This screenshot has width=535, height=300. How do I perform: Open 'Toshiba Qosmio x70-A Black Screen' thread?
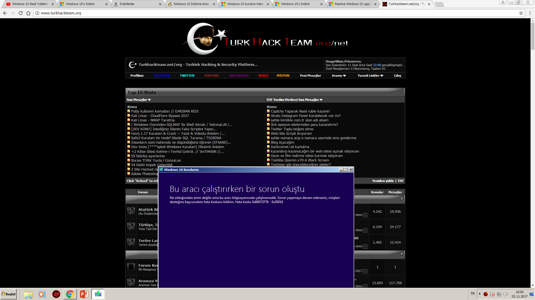pos(300,160)
